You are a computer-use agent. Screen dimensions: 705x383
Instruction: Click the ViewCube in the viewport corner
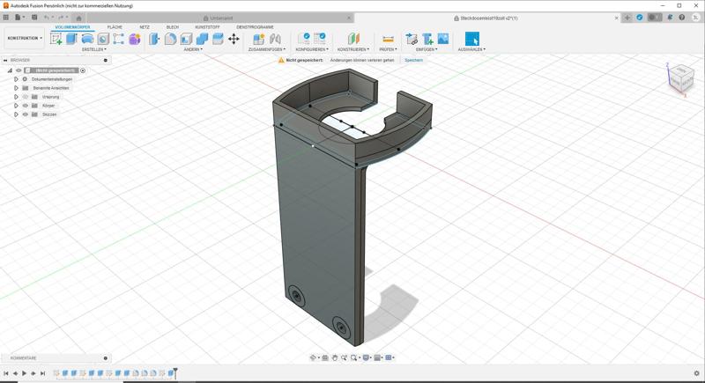tap(679, 80)
